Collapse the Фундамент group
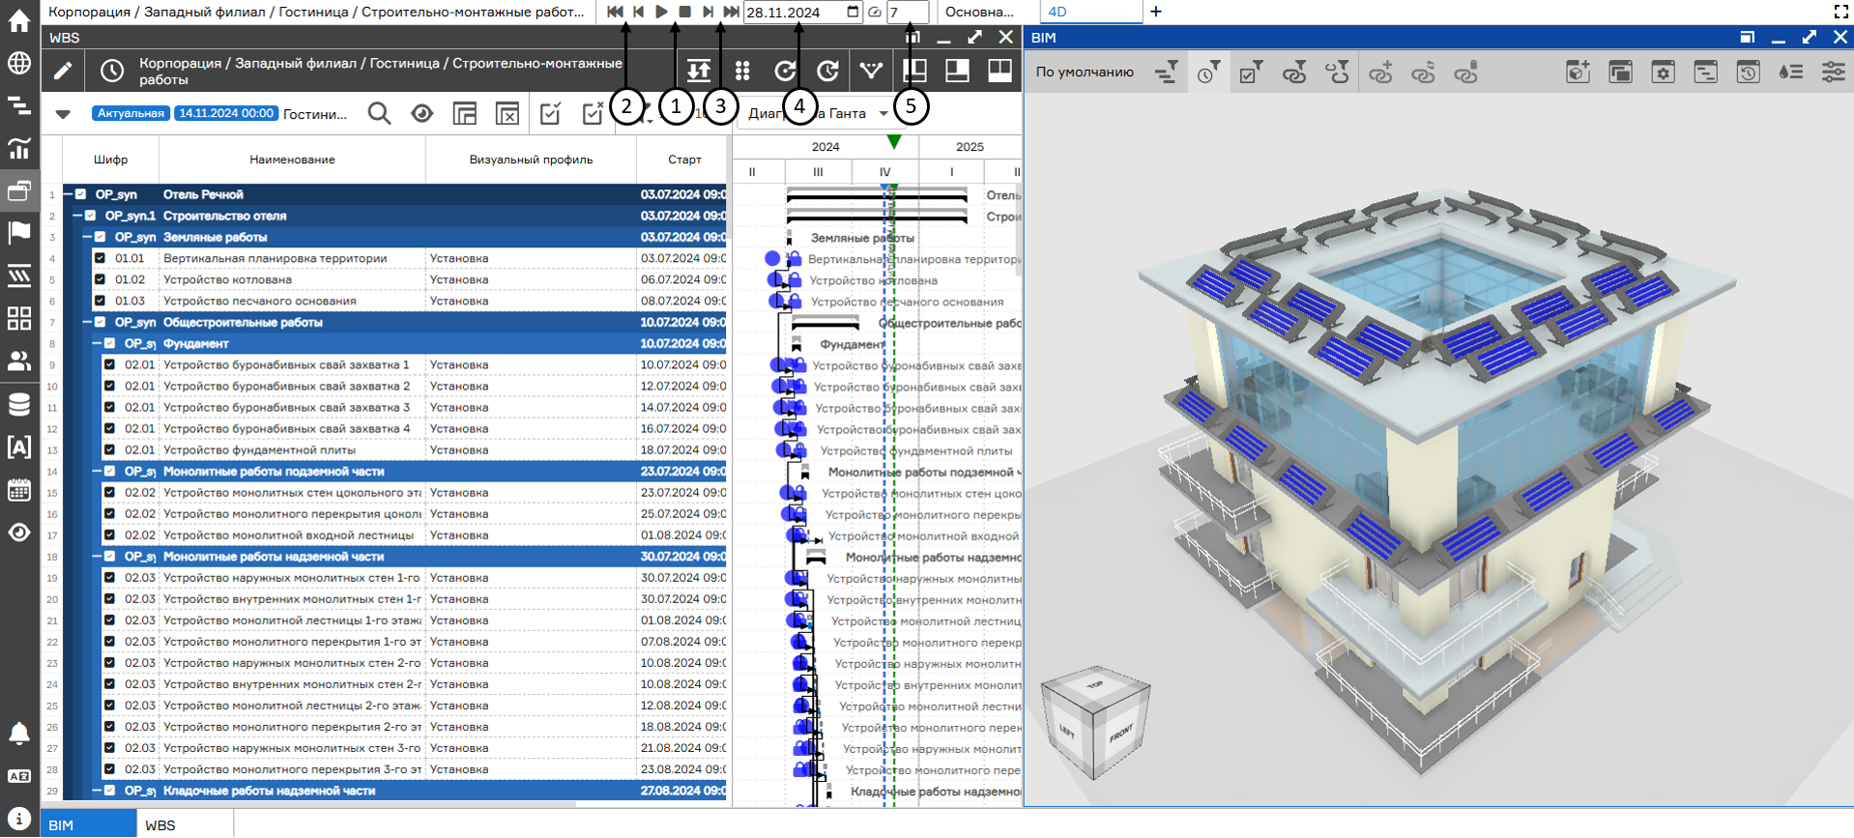1854x838 pixels. (98, 343)
